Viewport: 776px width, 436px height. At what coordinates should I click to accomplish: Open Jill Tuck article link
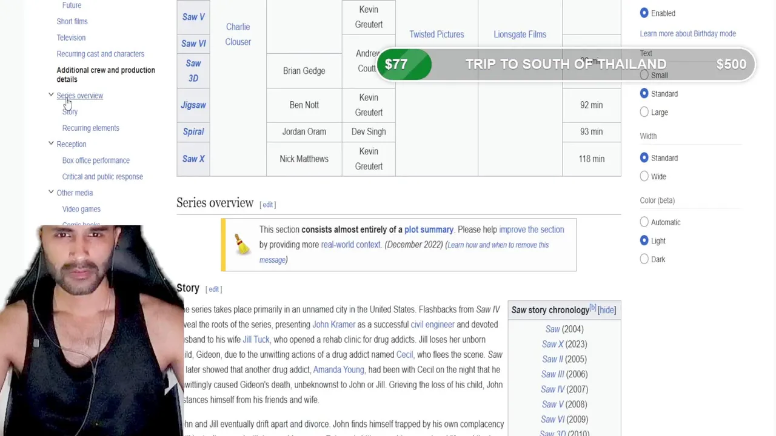[256, 340]
